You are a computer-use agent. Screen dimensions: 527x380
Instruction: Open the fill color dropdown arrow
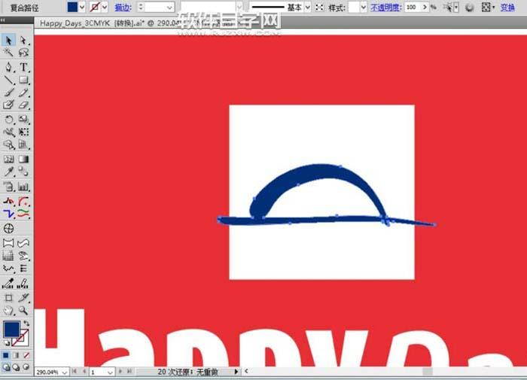point(82,7)
